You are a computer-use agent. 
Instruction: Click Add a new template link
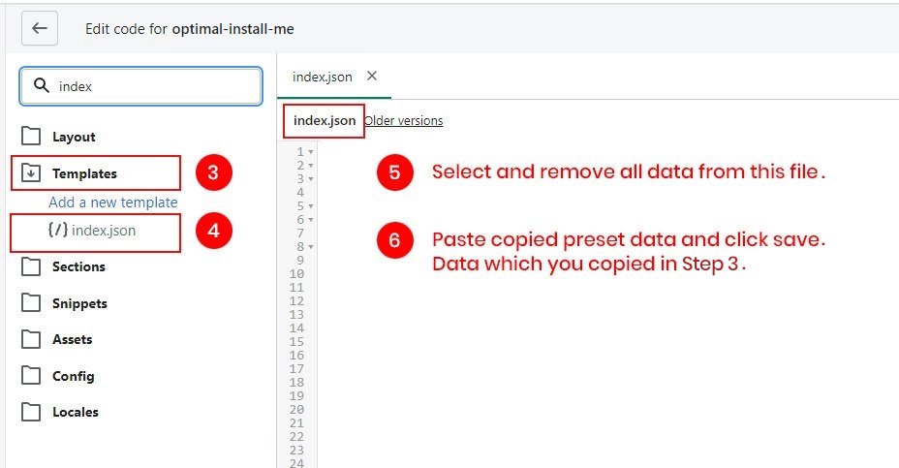(x=113, y=203)
